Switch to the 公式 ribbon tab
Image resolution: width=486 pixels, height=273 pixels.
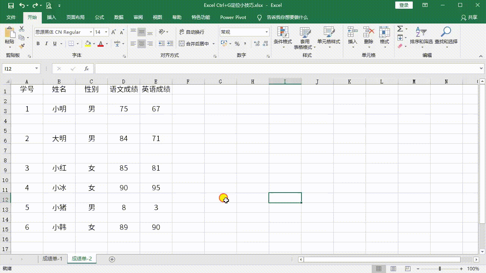tap(99, 17)
